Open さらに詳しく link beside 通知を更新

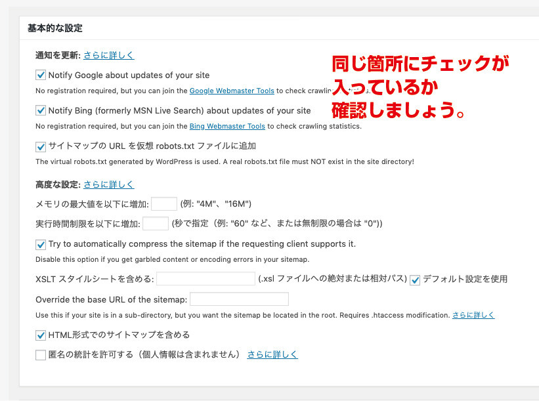click(108, 56)
